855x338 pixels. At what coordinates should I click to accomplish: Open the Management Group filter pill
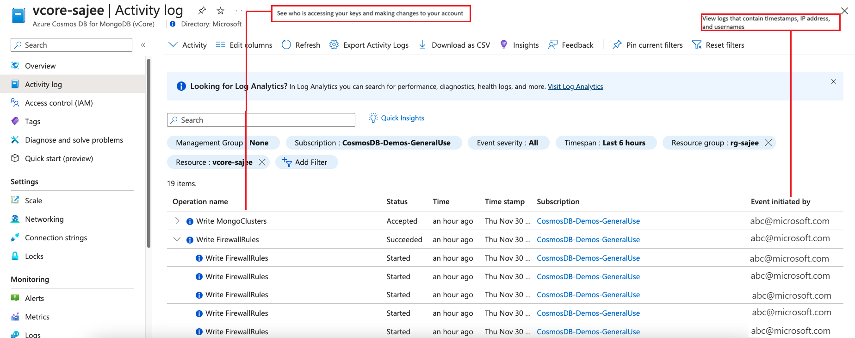tap(223, 143)
